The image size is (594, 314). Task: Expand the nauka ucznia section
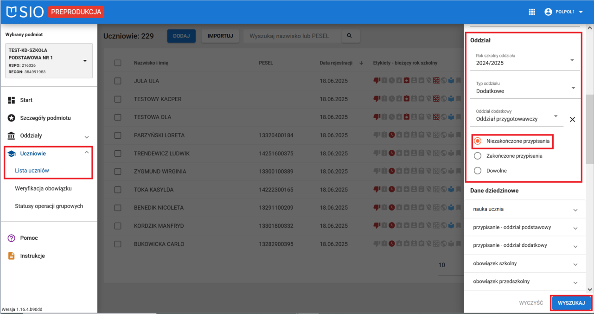click(x=524, y=209)
